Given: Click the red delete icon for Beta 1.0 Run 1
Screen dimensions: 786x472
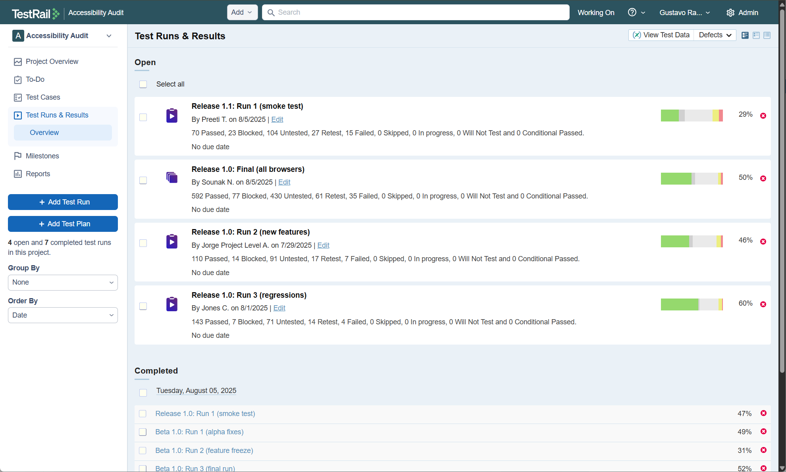Looking at the screenshot, I should click(763, 432).
